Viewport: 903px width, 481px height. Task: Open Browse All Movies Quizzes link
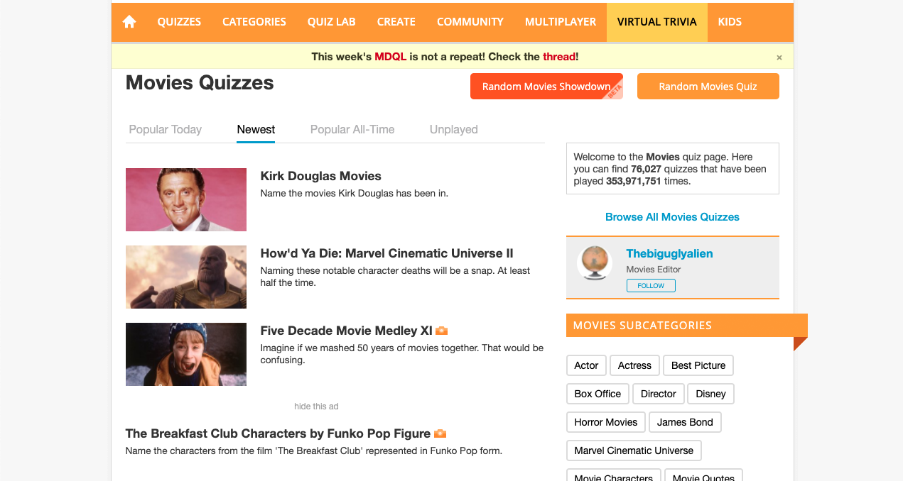[x=672, y=217]
